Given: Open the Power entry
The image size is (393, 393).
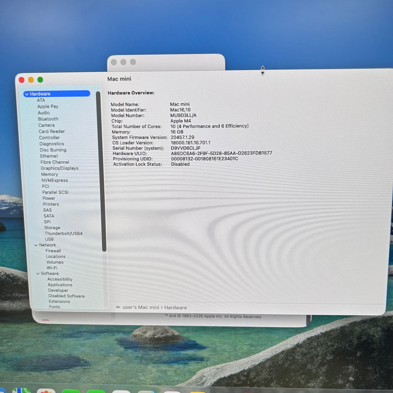Looking at the screenshot, I should tap(49, 198).
